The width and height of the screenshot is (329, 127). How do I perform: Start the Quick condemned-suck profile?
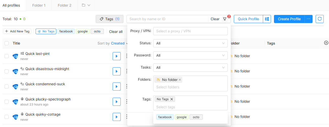pos(116,86)
